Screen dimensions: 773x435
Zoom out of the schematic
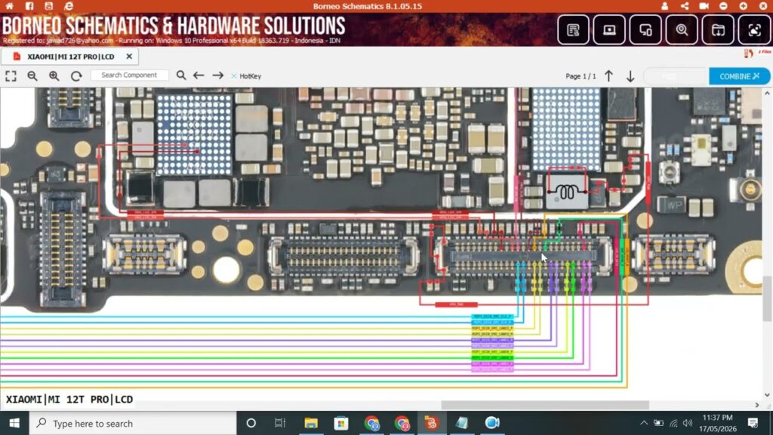(32, 76)
